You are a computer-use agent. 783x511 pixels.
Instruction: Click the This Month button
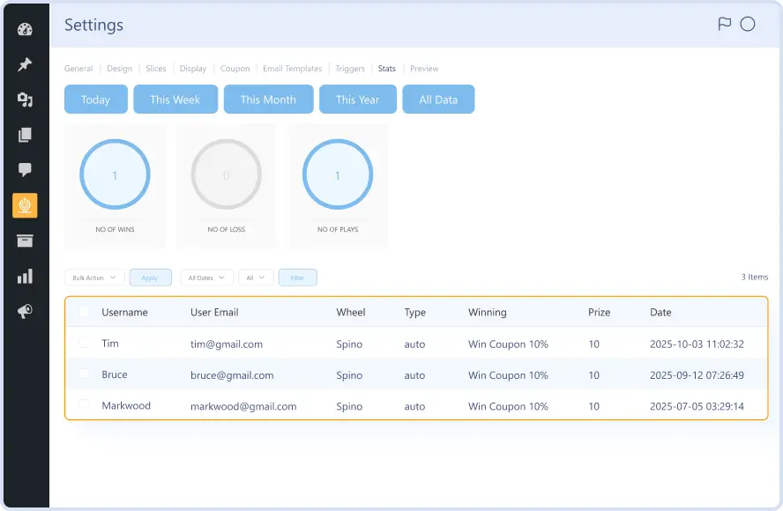pos(268,100)
